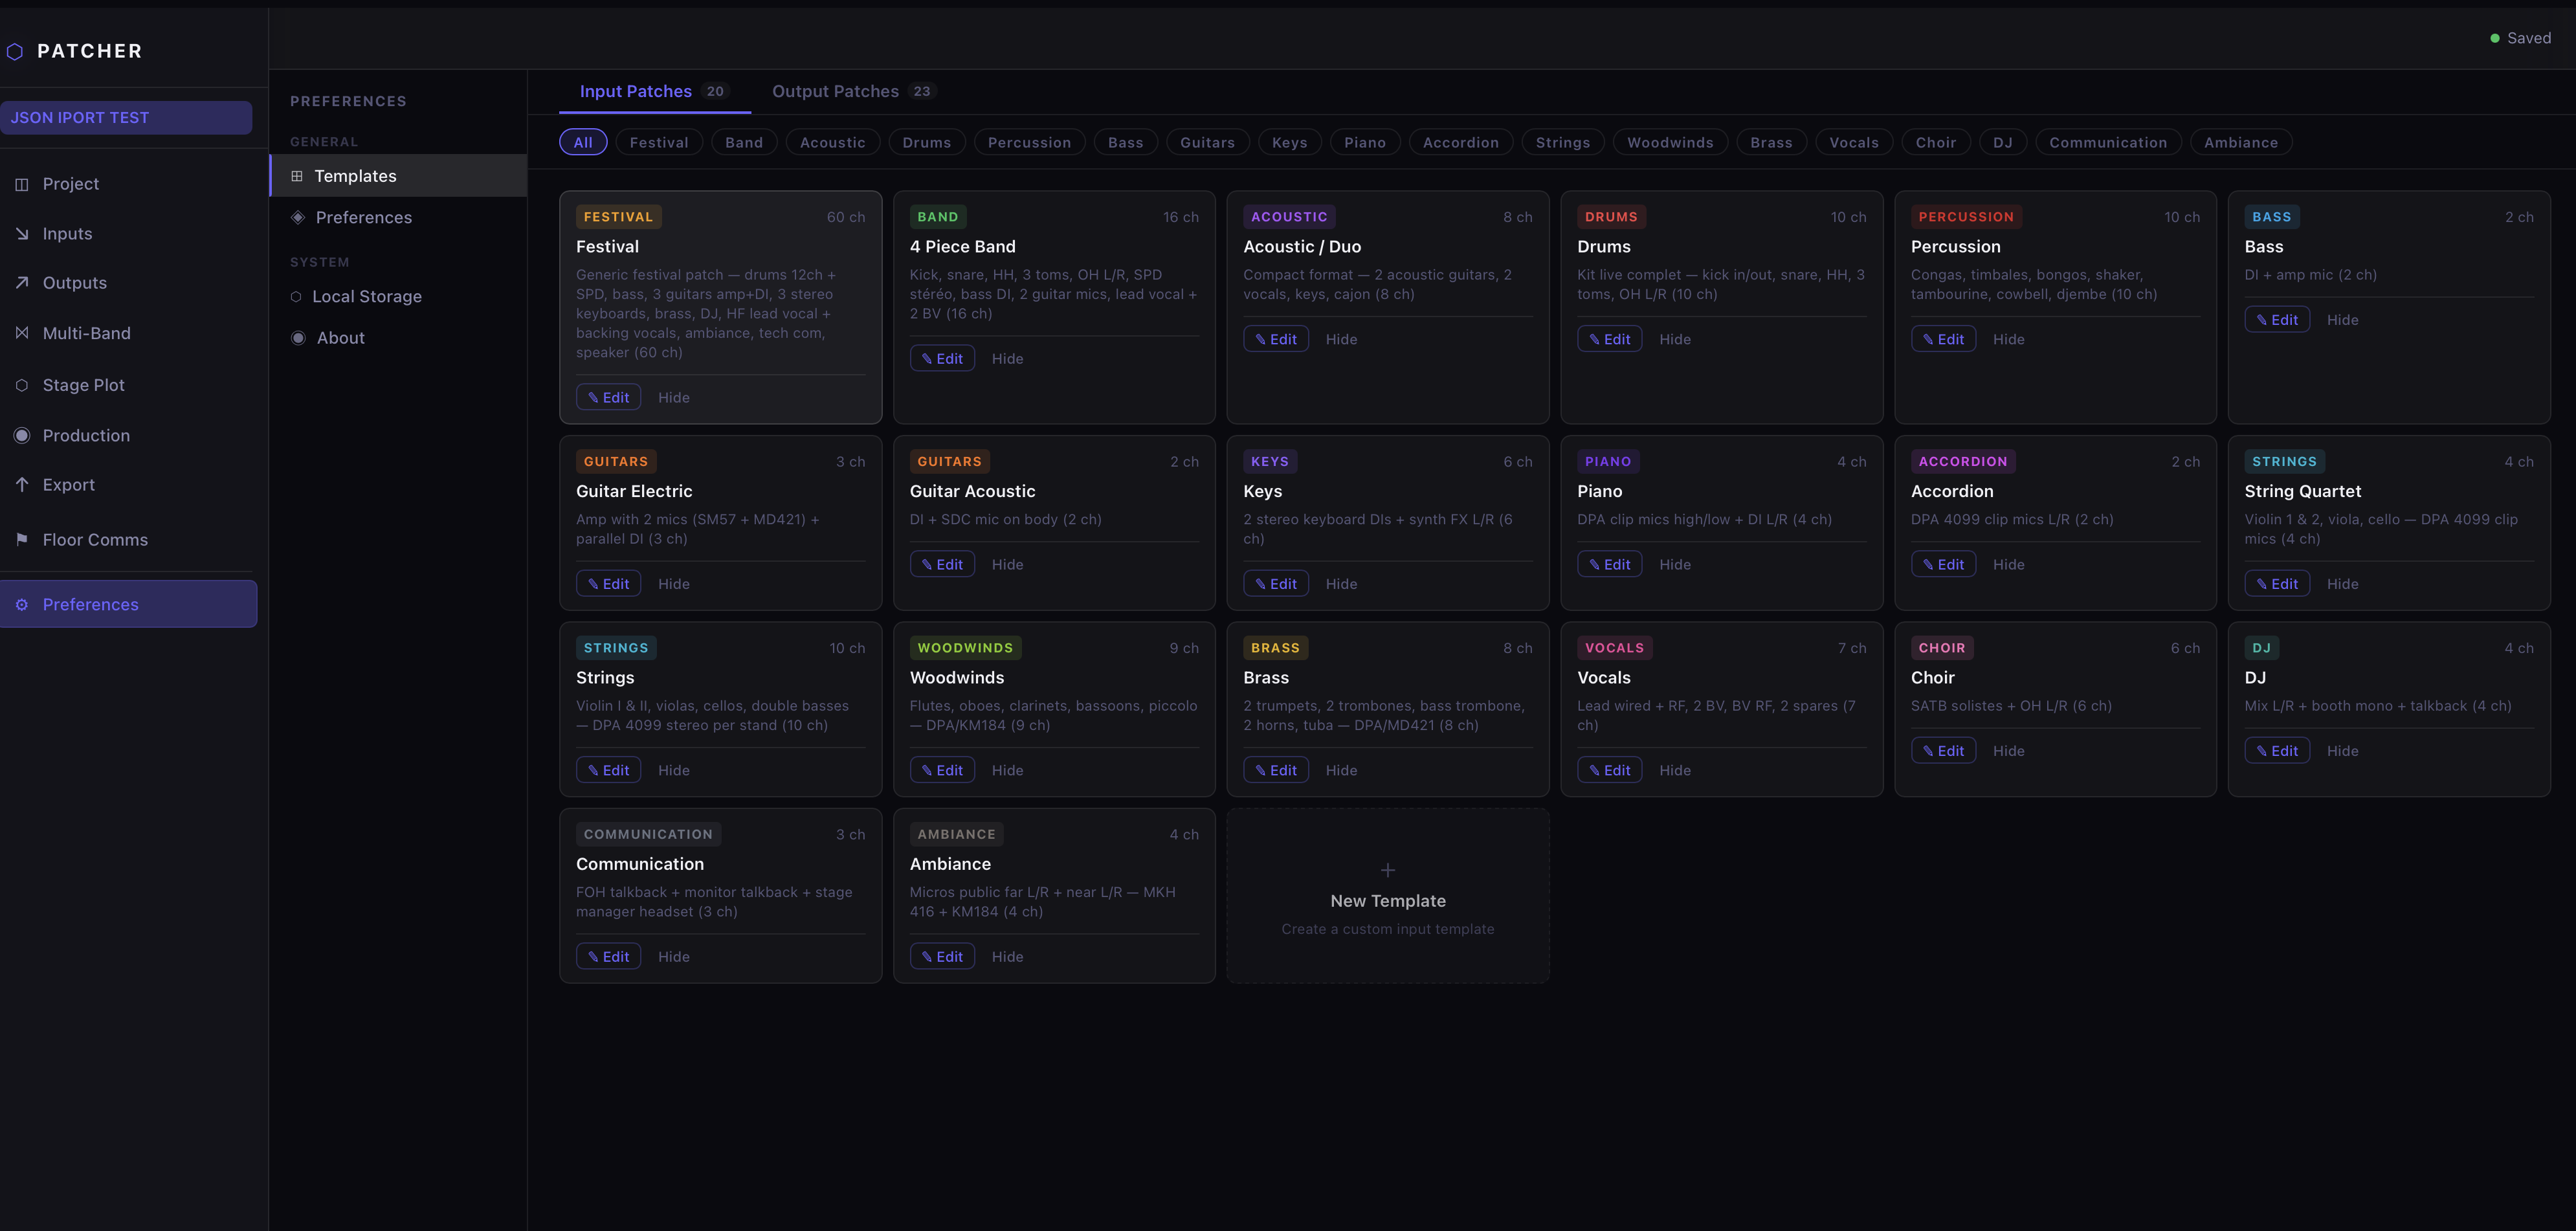The height and width of the screenshot is (1231, 2576).
Task: Filter templates by Ambiance chip
Action: [2240, 142]
